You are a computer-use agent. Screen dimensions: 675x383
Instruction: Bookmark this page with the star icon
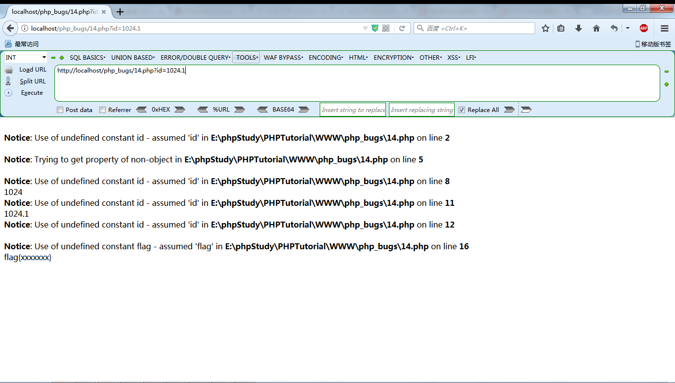[546, 28]
